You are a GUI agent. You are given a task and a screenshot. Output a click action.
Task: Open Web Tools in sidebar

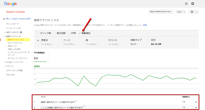[x=10, y=75]
